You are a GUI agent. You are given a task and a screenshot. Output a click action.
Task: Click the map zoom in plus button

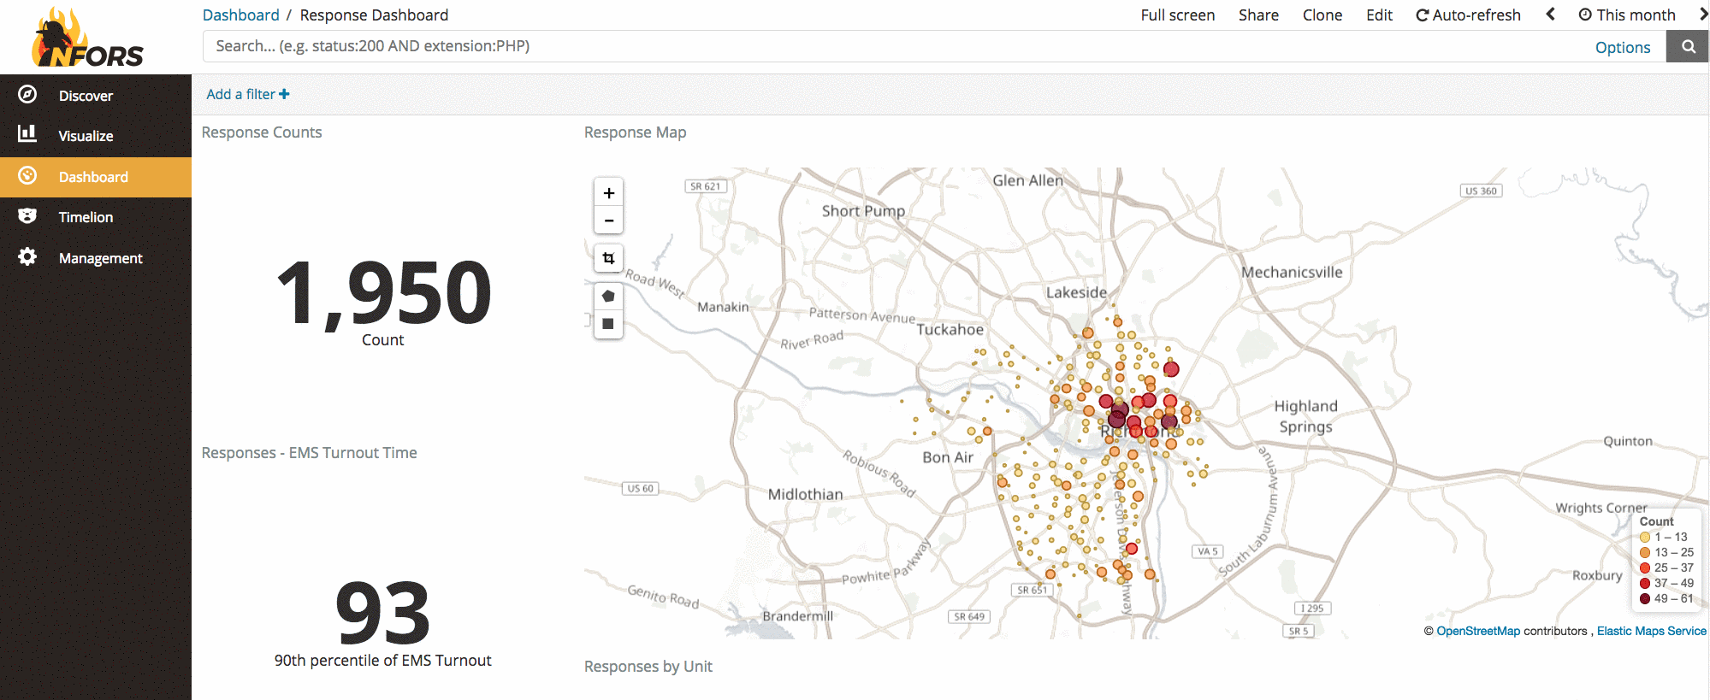click(608, 193)
